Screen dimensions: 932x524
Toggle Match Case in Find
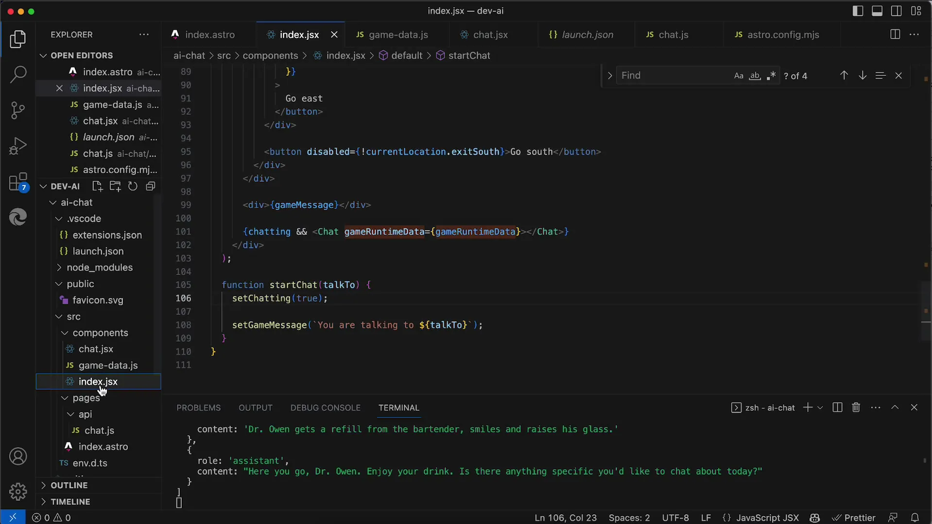[x=739, y=76]
